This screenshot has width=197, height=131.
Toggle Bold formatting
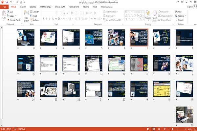(x=43, y=19)
